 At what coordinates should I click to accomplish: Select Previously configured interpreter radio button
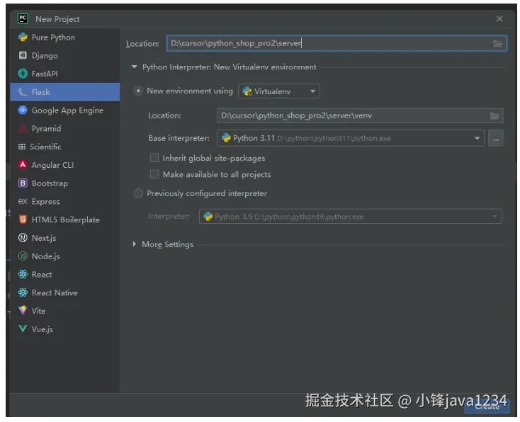point(138,193)
